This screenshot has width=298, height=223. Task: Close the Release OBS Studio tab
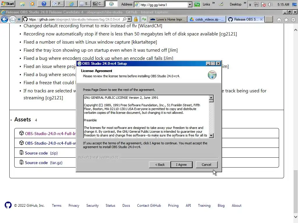[261, 19]
